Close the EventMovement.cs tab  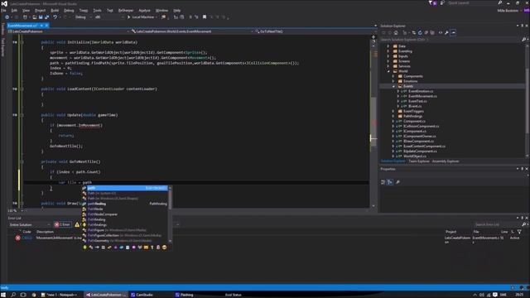pos(46,26)
